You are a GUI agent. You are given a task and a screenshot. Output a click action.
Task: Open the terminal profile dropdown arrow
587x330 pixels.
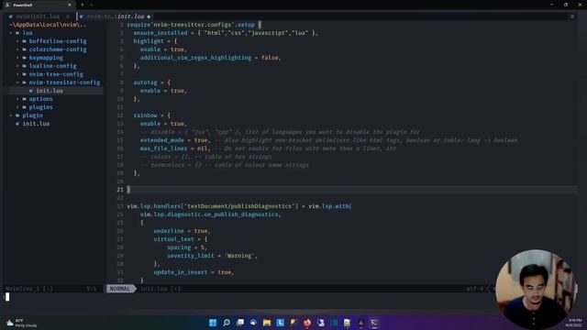click(x=92, y=5)
